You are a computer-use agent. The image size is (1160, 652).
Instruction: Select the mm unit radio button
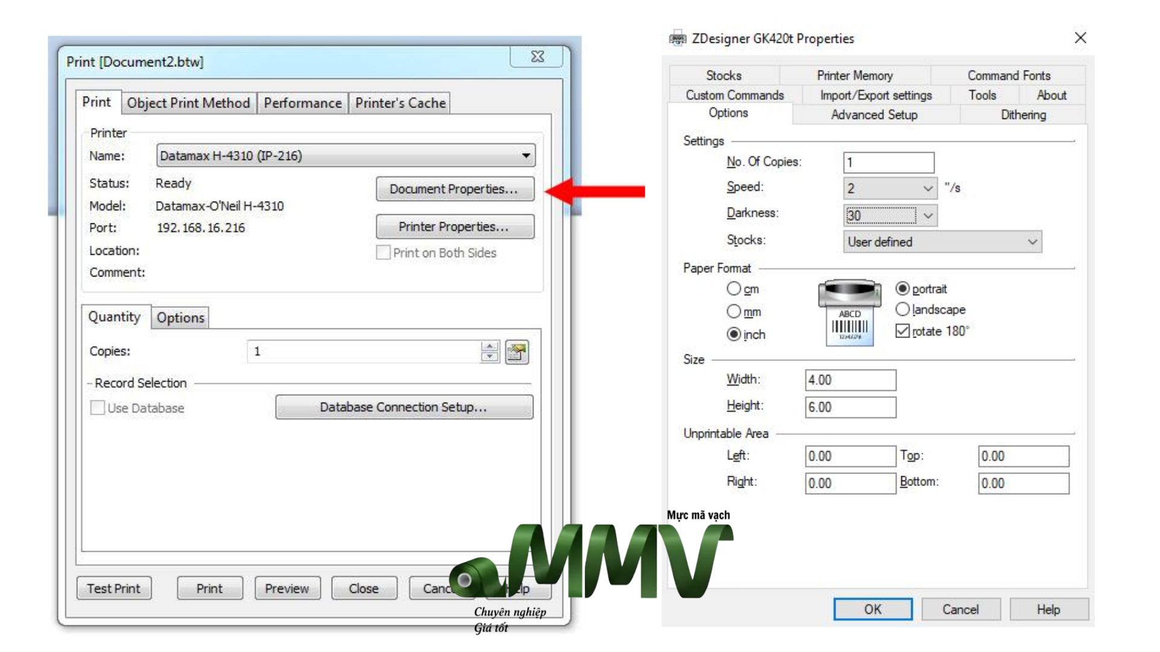tap(733, 312)
